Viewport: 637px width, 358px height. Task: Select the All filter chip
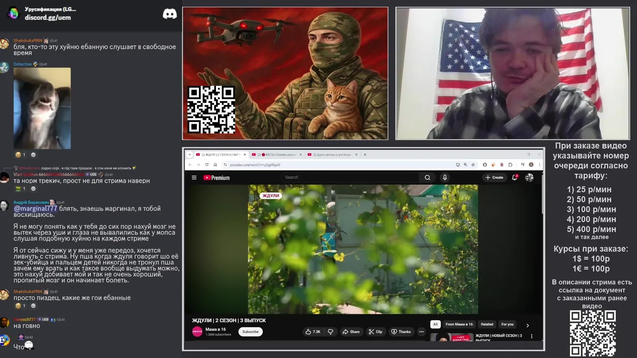[x=435, y=324]
